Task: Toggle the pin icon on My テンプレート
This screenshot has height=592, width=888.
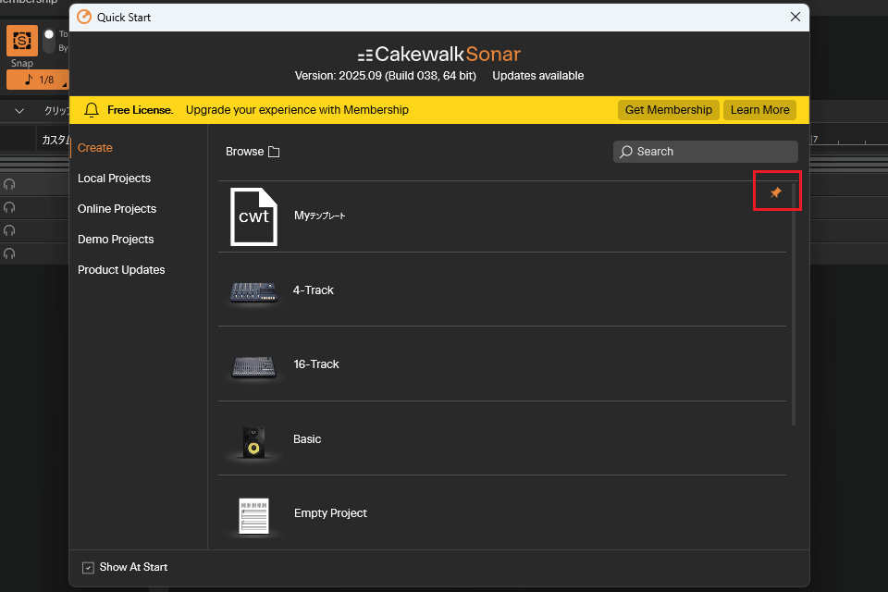Action: [776, 192]
